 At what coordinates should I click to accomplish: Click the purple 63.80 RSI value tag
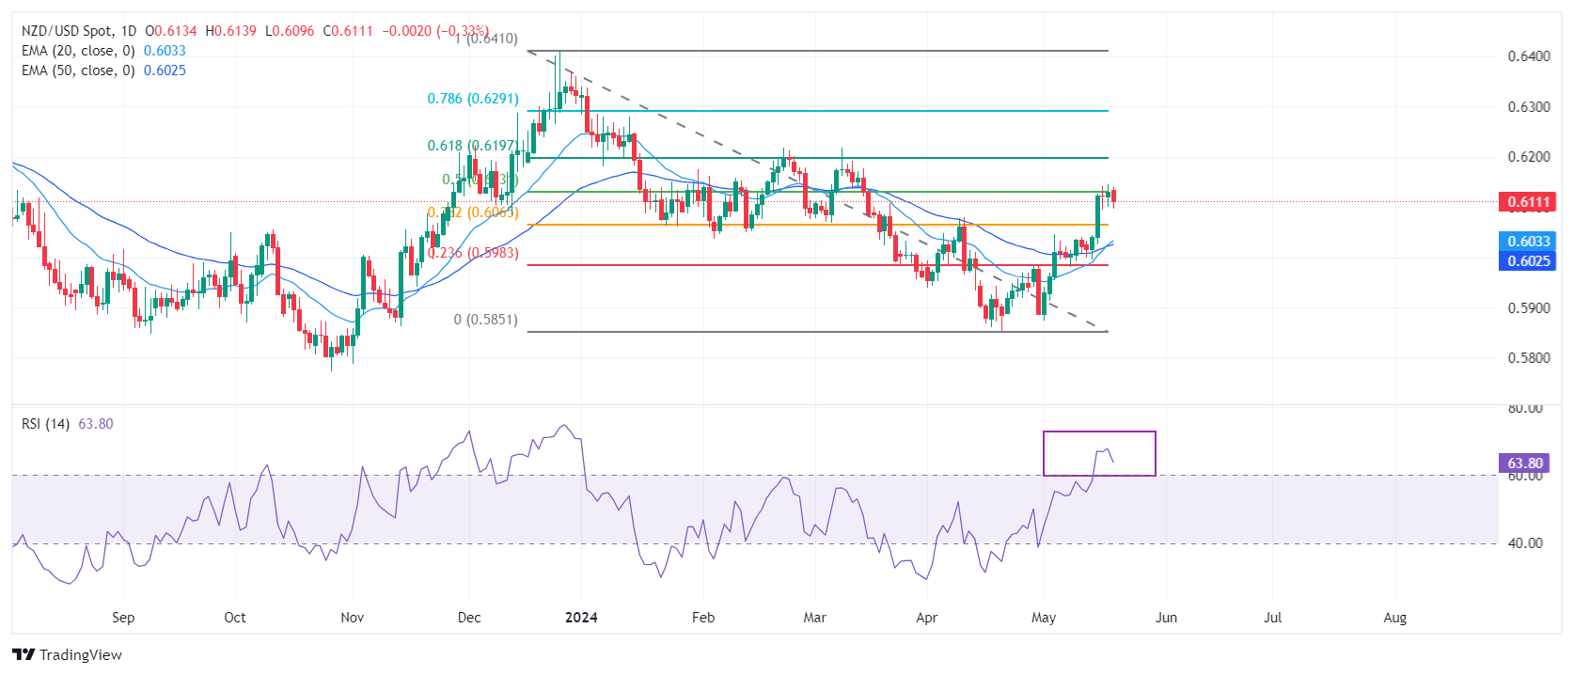(1524, 463)
